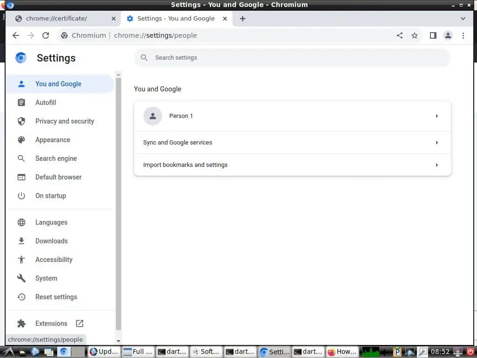Open a new tab with the plus button
477x358 pixels.
[x=242, y=19]
